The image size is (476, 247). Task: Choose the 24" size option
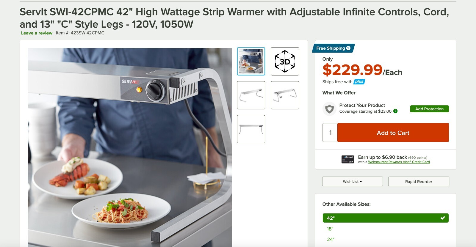pos(331,239)
